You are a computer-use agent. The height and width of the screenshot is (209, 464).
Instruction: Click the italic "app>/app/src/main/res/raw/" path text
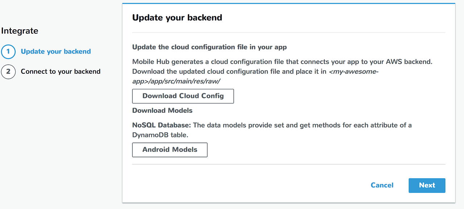click(x=176, y=81)
